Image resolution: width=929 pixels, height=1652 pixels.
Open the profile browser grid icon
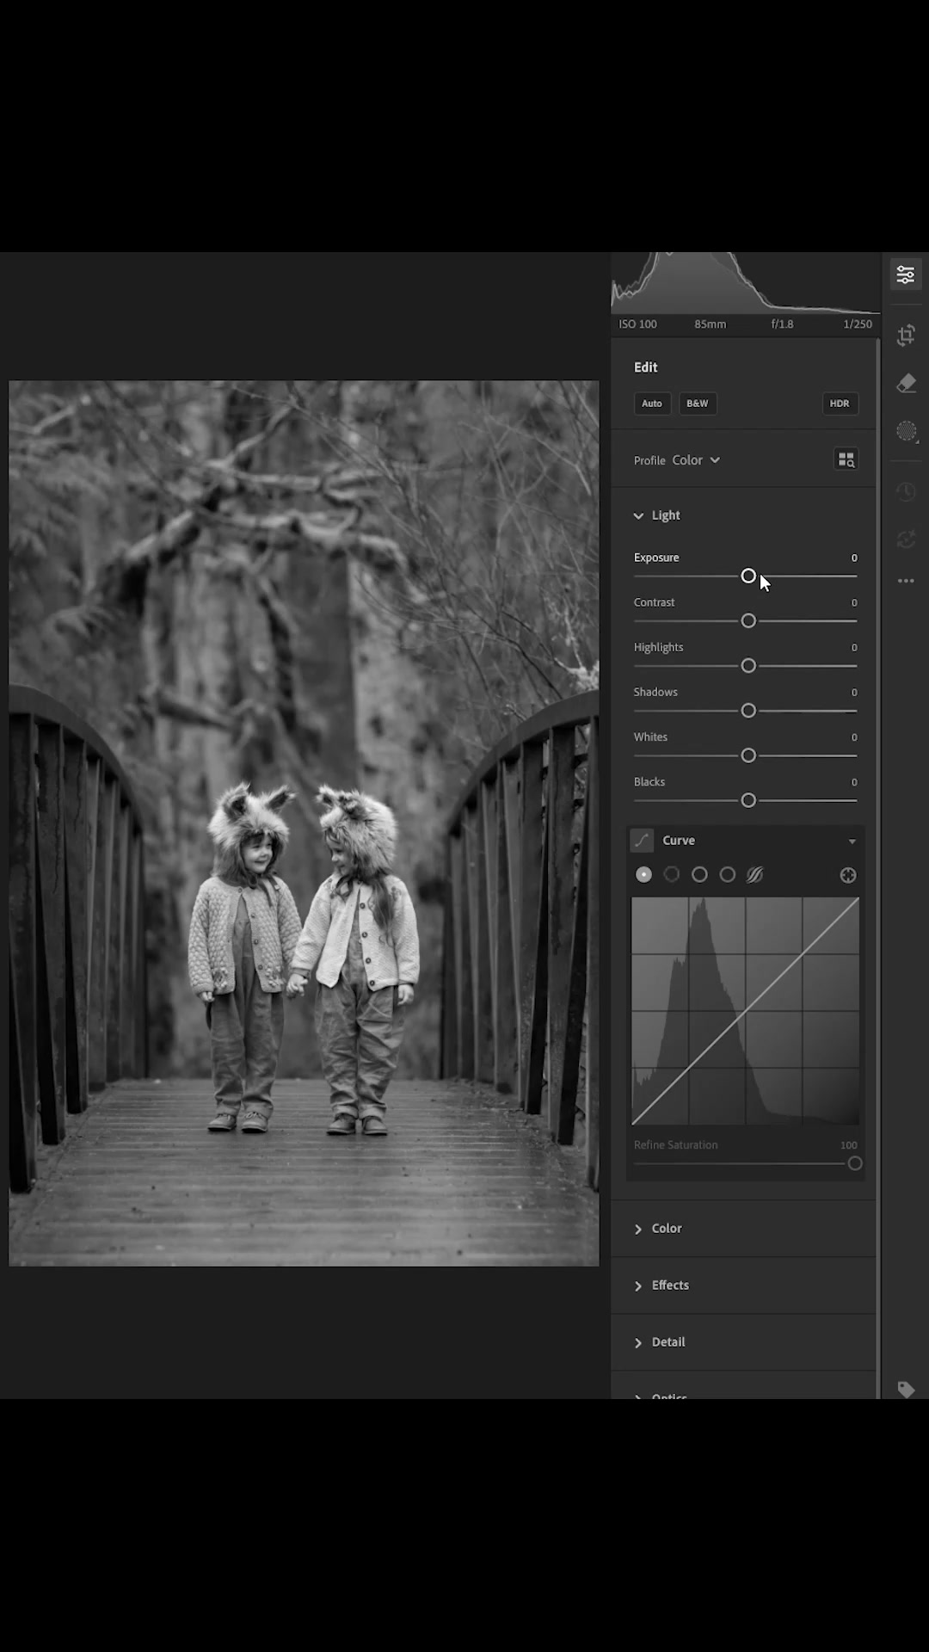tap(846, 459)
